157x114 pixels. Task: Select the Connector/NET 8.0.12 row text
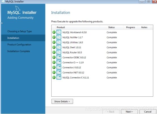73,72
